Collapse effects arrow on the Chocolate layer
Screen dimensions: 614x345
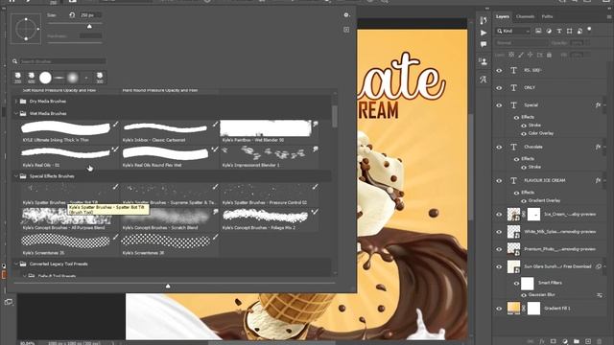point(605,147)
